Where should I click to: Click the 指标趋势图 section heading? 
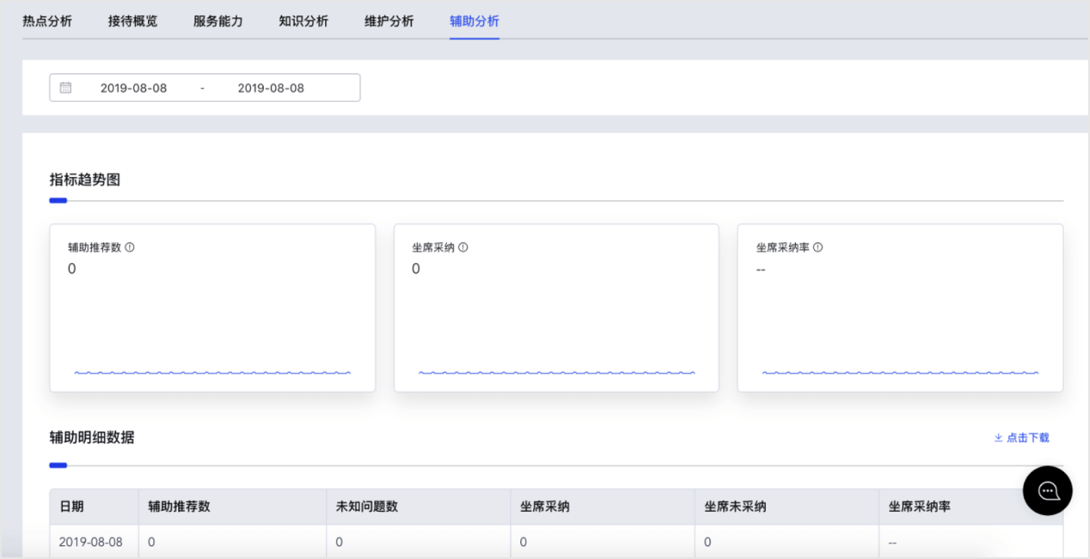point(85,179)
